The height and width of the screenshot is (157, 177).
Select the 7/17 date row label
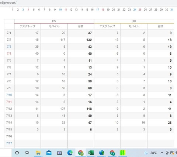tap(9, 143)
